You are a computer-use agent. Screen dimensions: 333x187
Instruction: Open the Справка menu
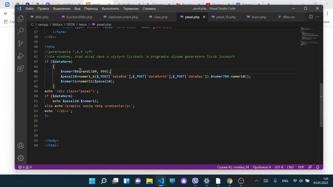(149, 8)
